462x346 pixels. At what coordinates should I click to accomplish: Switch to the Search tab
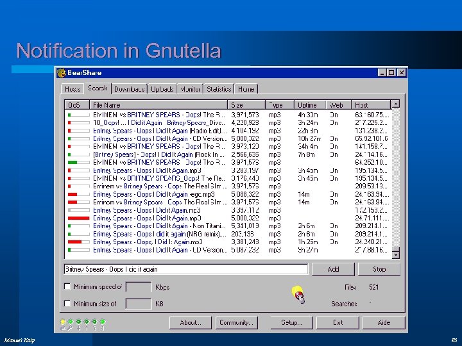(98, 88)
